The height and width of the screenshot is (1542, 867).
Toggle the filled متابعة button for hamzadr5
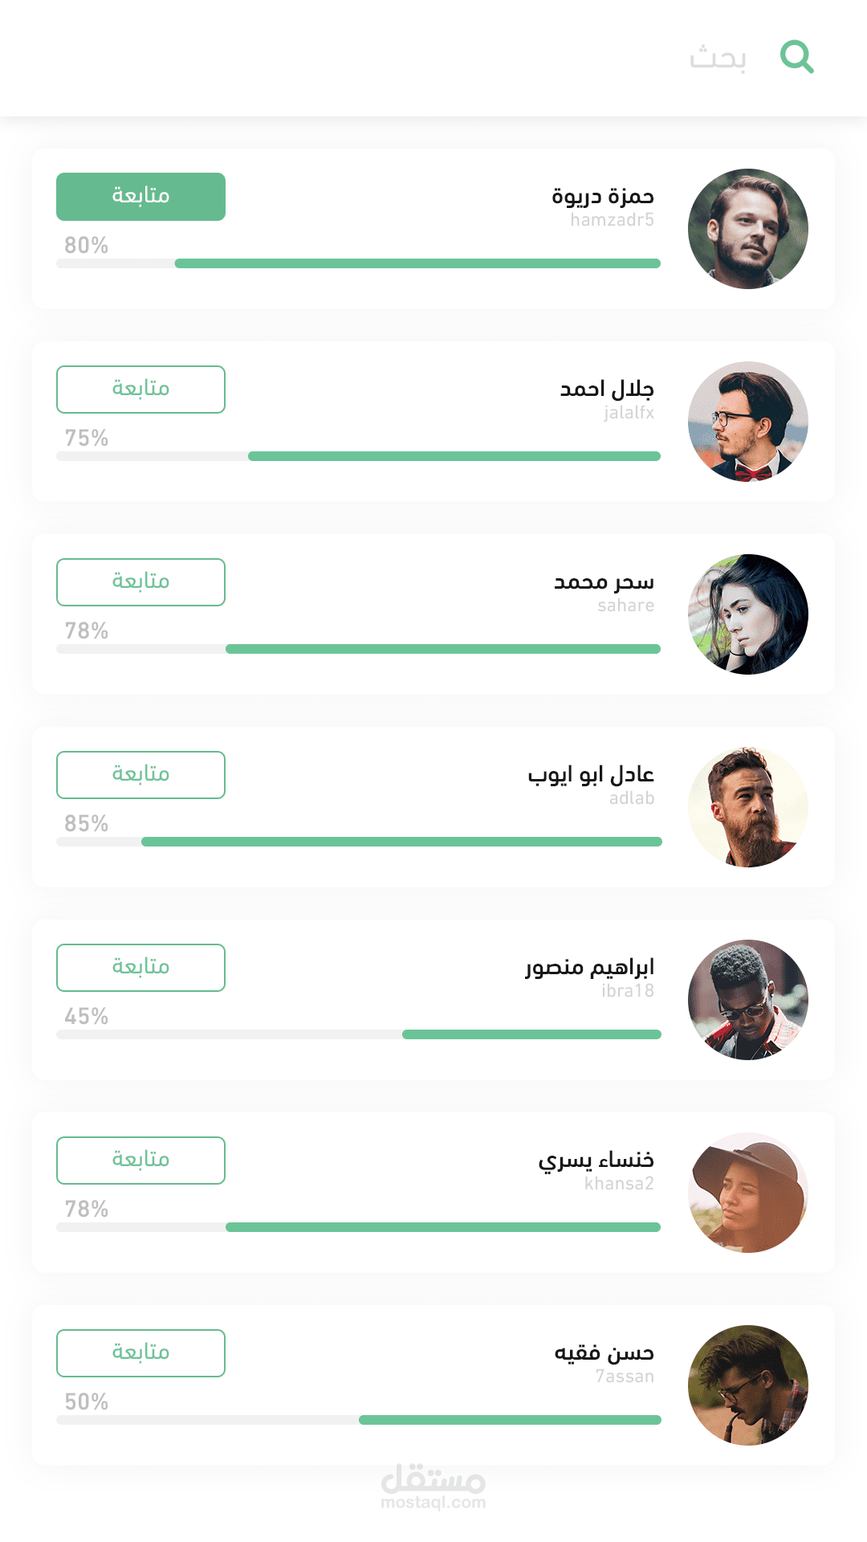[140, 197]
